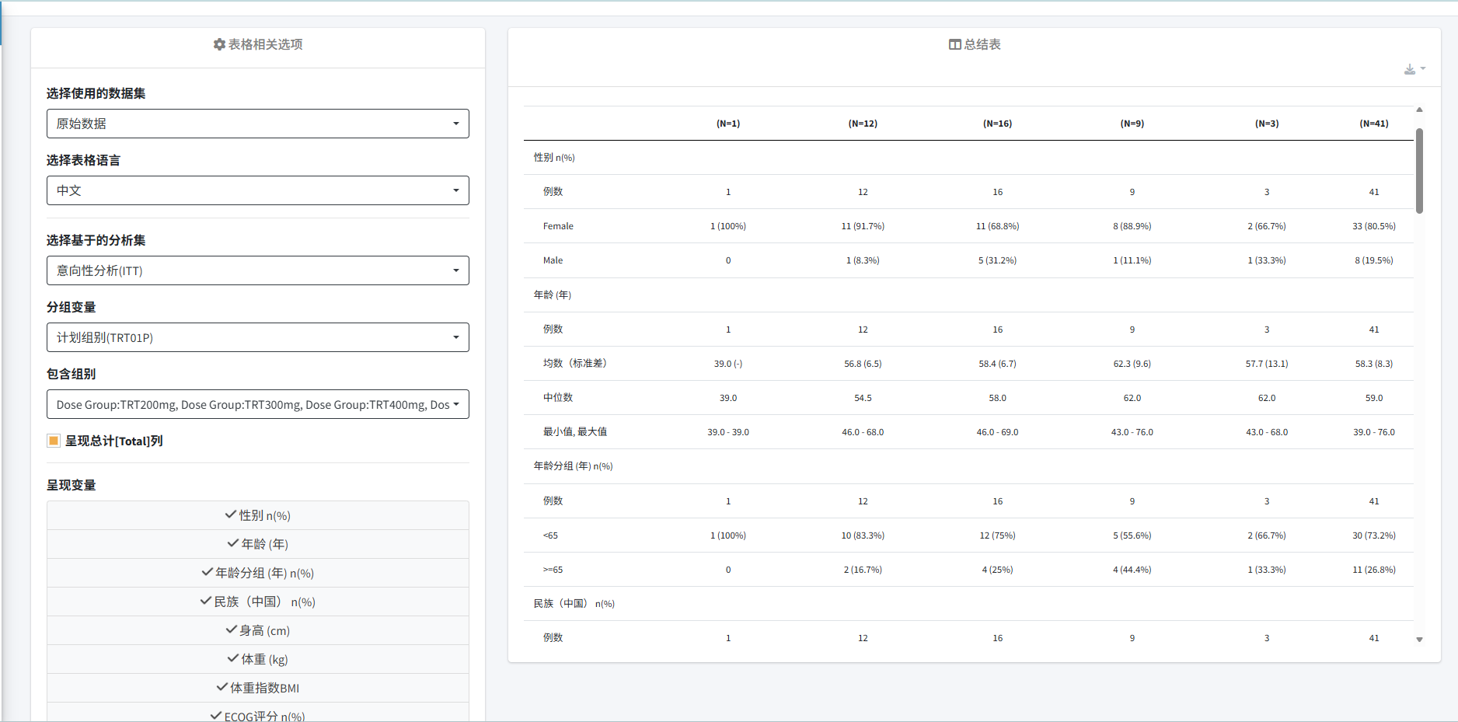This screenshot has width=1458, height=722.
Task: Open the 原始数据 dataset dropdown
Action: [x=258, y=124]
